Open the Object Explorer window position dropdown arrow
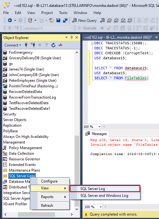Viewport: 159px width, 219px height. click(66, 37)
